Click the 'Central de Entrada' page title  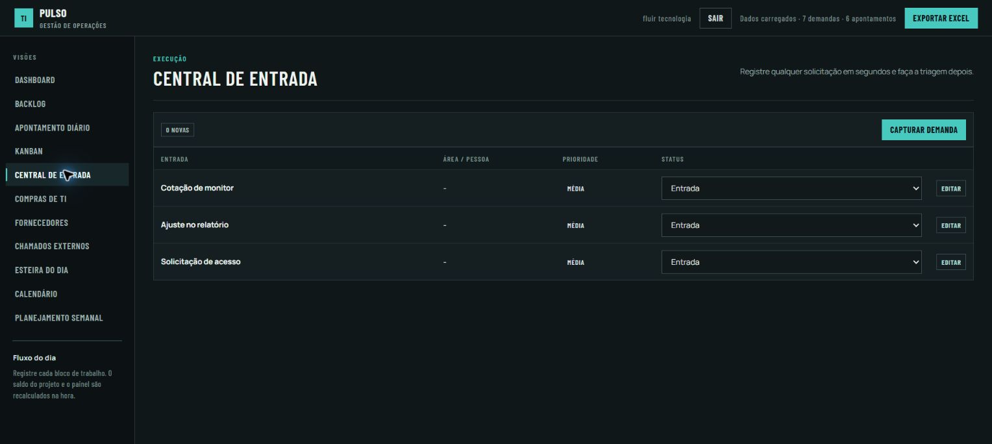(x=235, y=79)
